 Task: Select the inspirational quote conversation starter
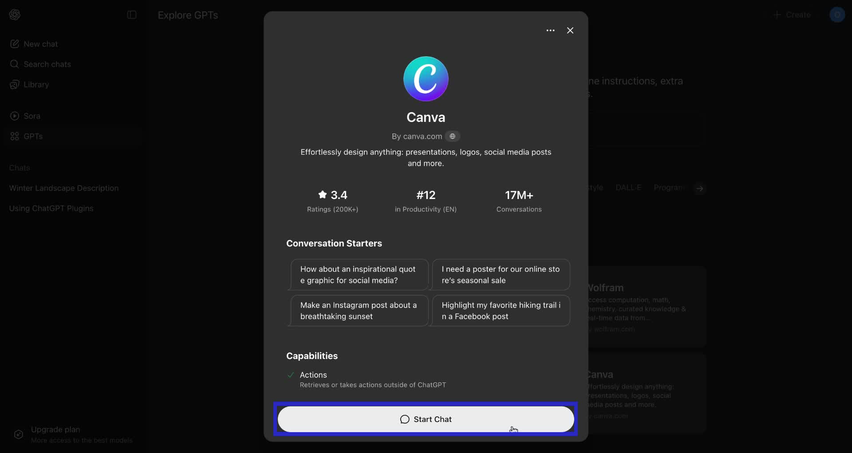click(358, 274)
